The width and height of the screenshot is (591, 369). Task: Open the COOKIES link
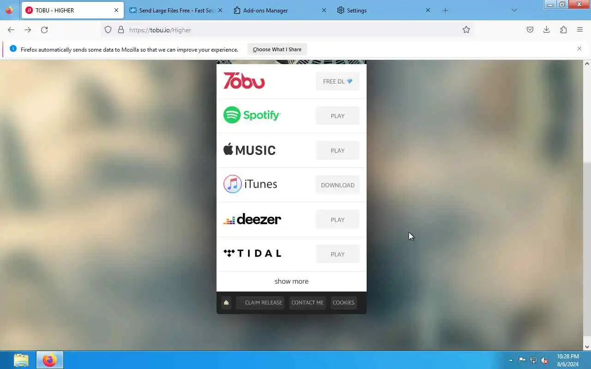point(344,303)
